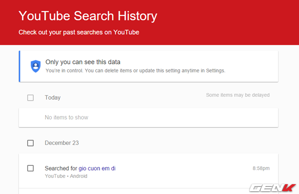Click the 8:58pm timestamp
Image resolution: width=299 pixels, height=194 pixels.
click(x=261, y=168)
